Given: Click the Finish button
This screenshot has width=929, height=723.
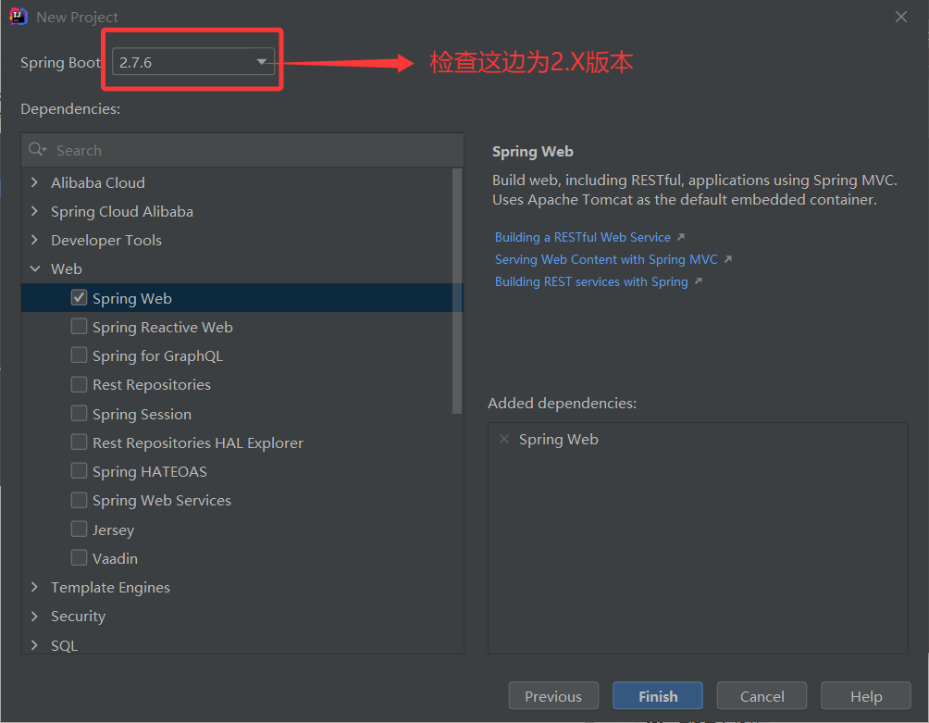Looking at the screenshot, I should [658, 696].
